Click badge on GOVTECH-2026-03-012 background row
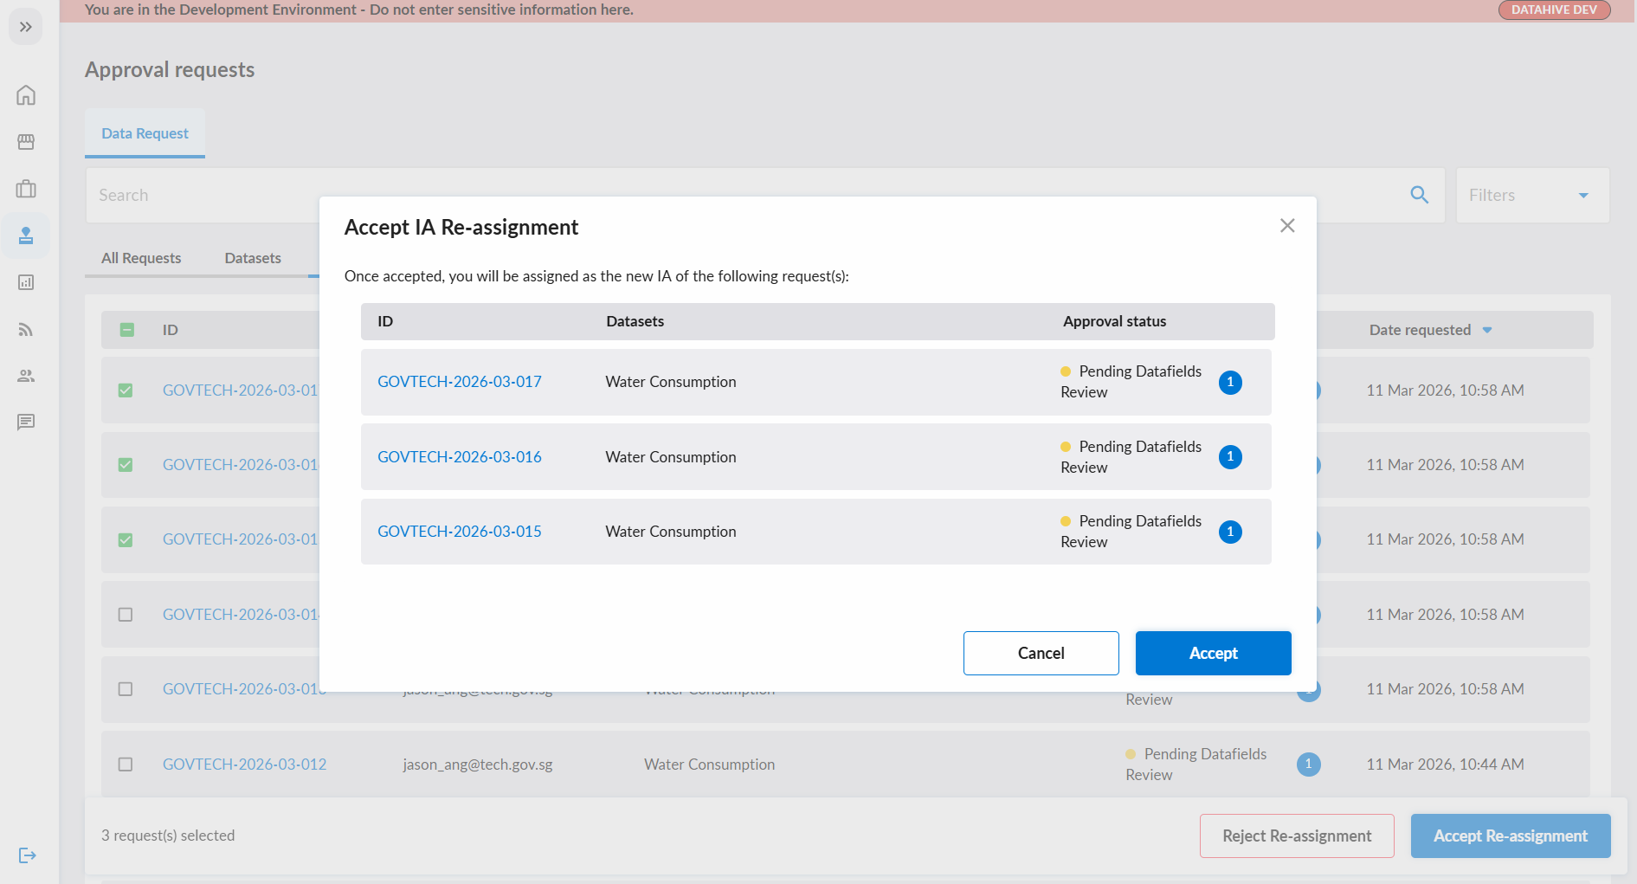This screenshot has width=1637, height=884. click(1308, 765)
